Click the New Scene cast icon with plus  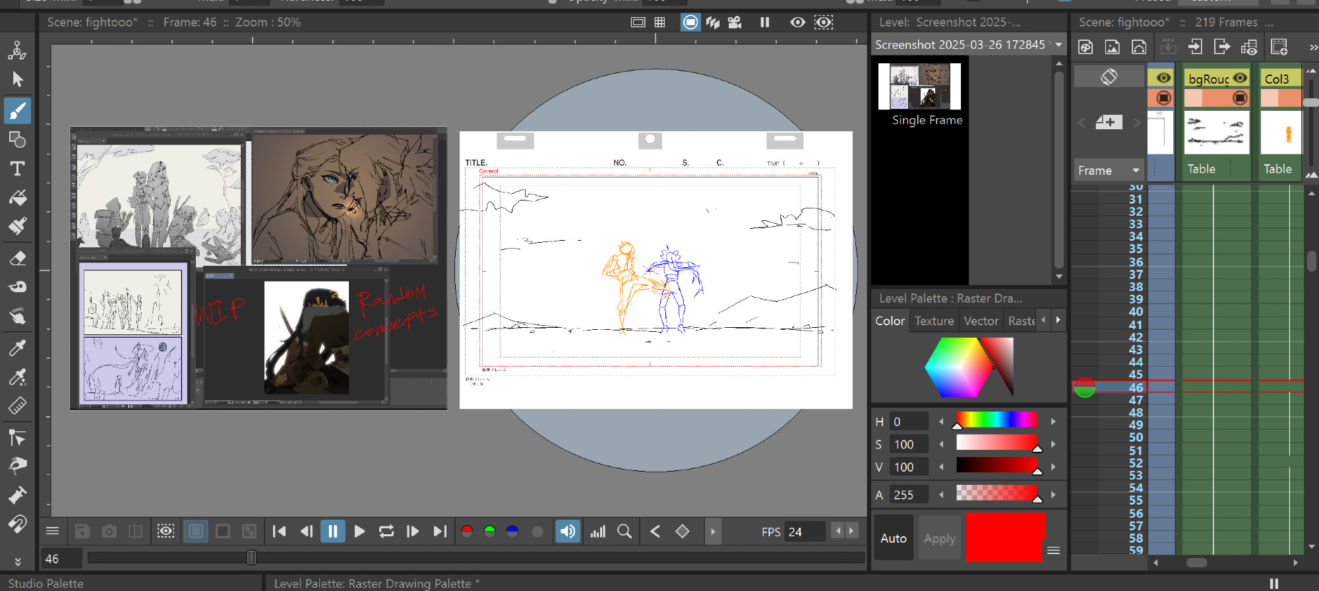click(1279, 47)
